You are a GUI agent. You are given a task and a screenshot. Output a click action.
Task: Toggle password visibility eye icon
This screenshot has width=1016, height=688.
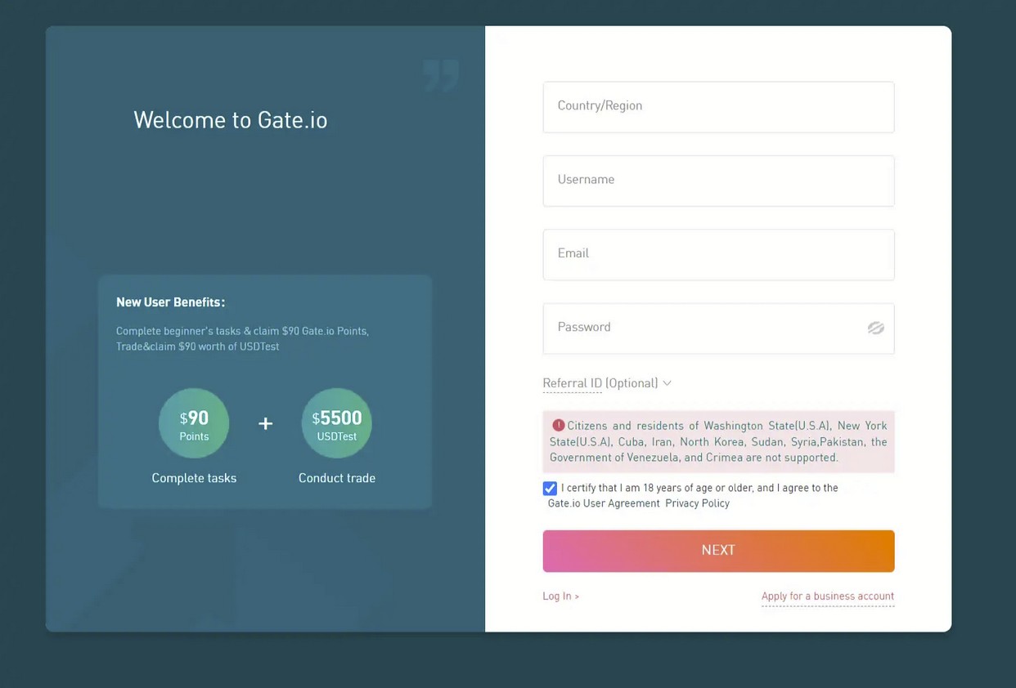pyautogui.click(x=875, y=328)
